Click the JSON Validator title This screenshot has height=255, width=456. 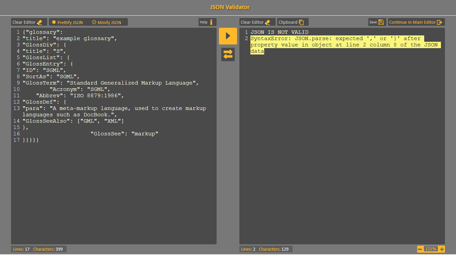[230, 7]
